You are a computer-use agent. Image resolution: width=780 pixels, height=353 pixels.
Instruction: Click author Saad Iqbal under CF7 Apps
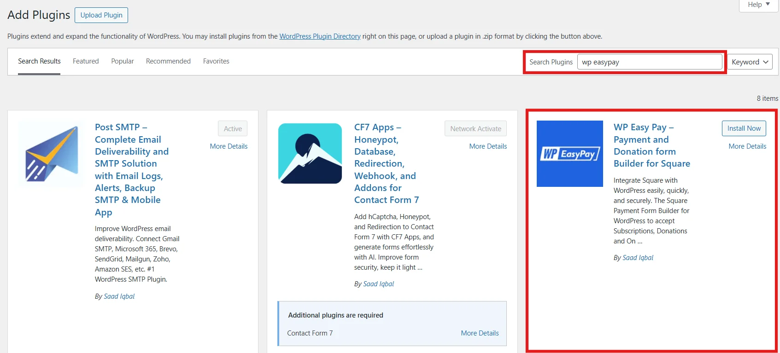pyautogui.click(x=379, y=284)
